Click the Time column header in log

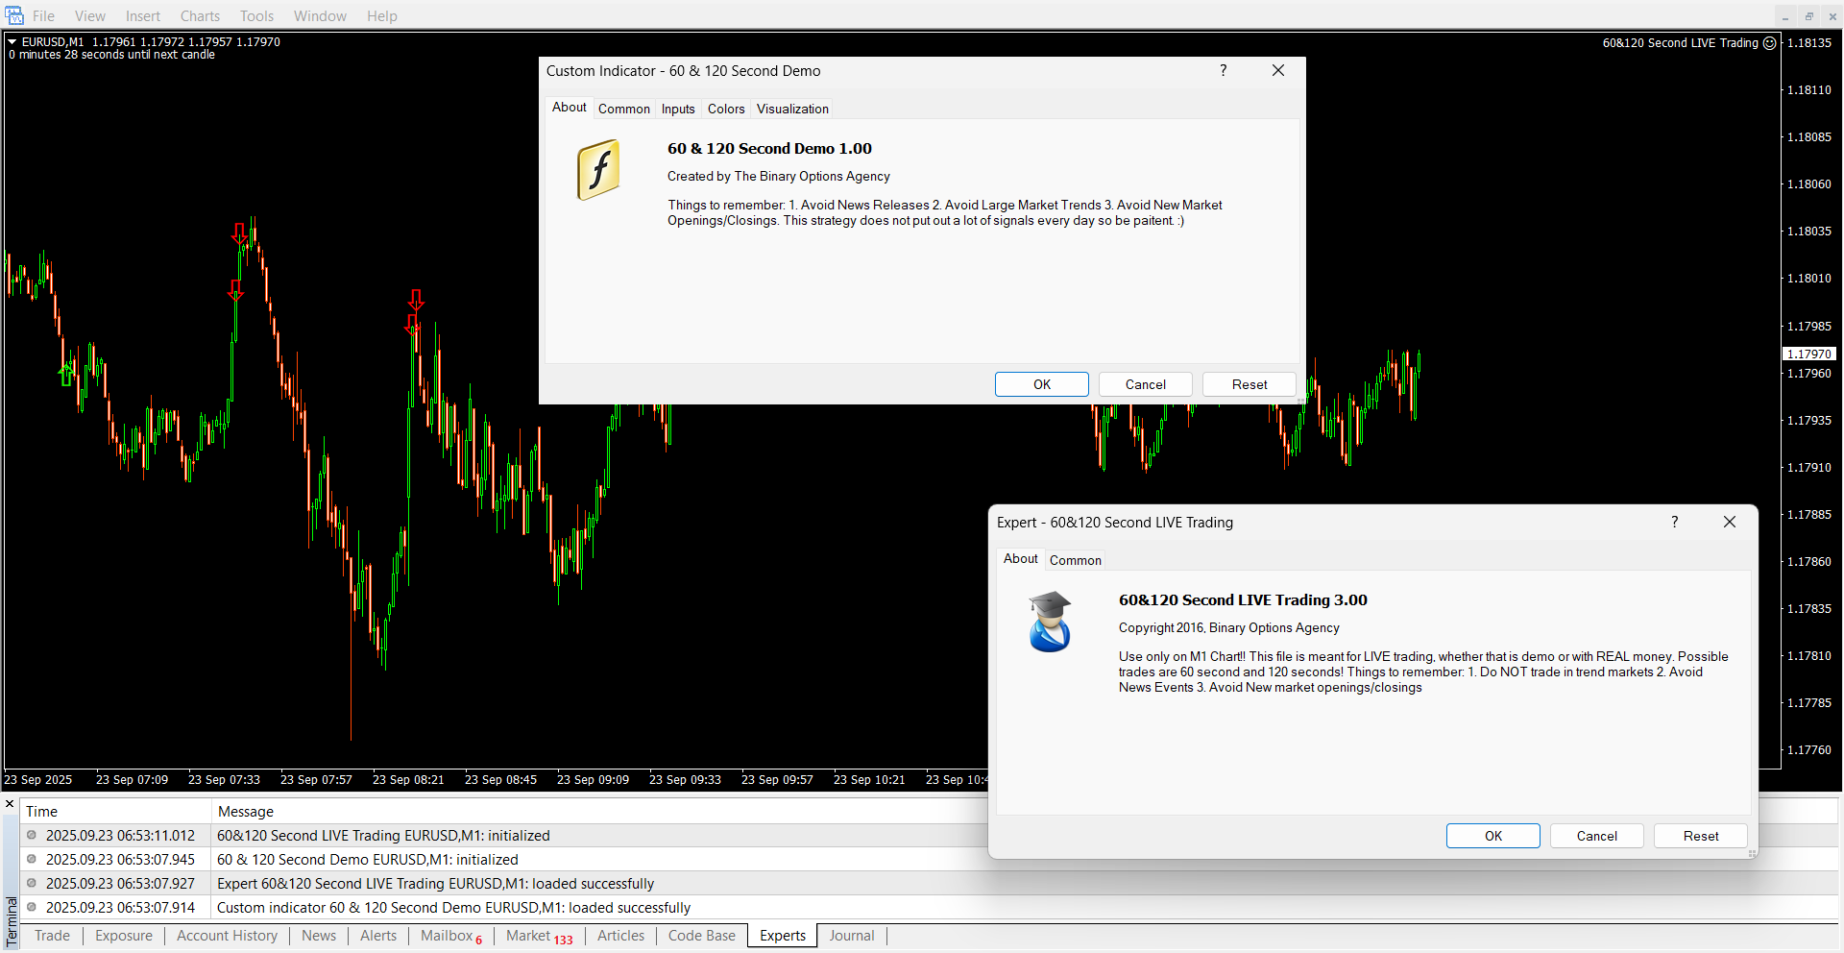[41, 813]
